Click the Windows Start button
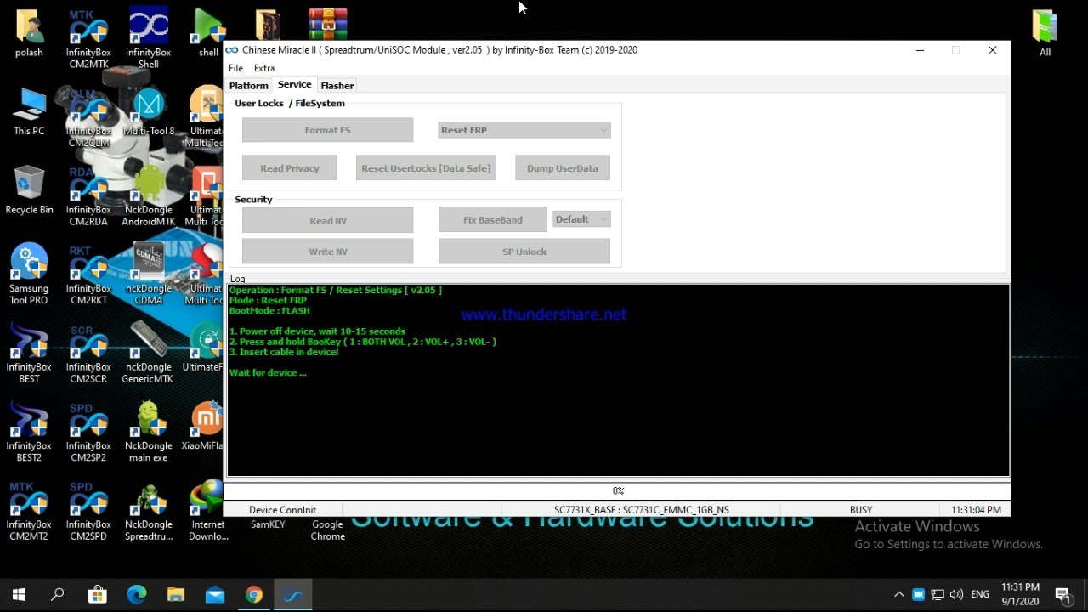The width and height of the screenshot is (1088, 612). pyautogui.click(x=19, y=595)
